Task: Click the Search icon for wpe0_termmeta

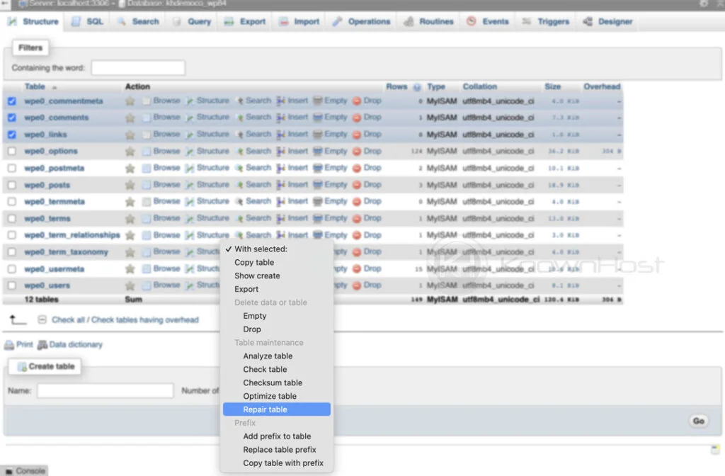Action: coord(240,202)
